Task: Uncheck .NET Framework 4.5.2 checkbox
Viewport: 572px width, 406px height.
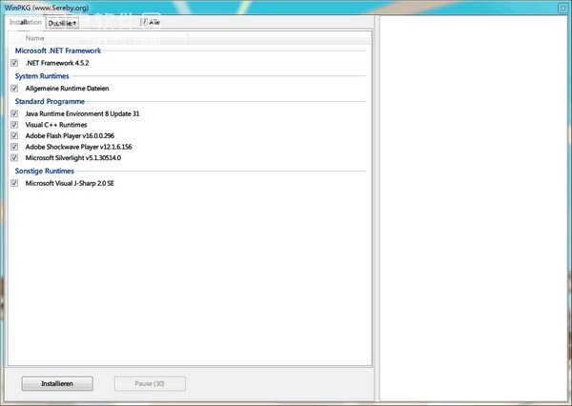Action: click(x=14, y=63)
